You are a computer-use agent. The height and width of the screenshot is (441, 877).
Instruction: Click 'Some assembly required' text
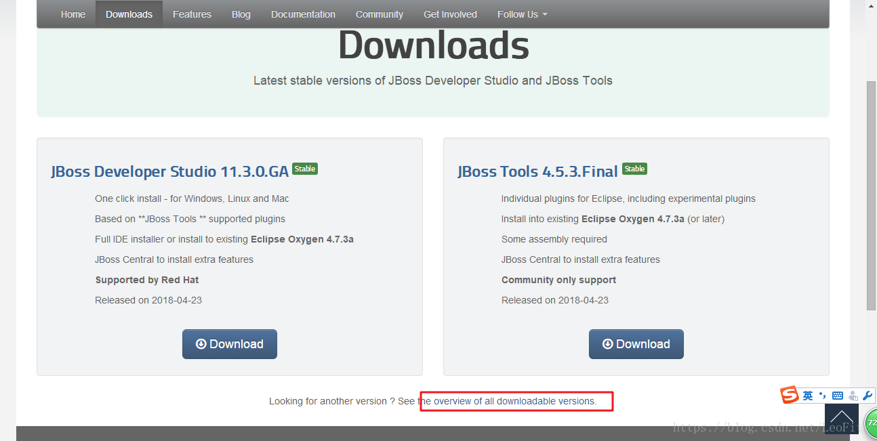click(x=554, y=239)
